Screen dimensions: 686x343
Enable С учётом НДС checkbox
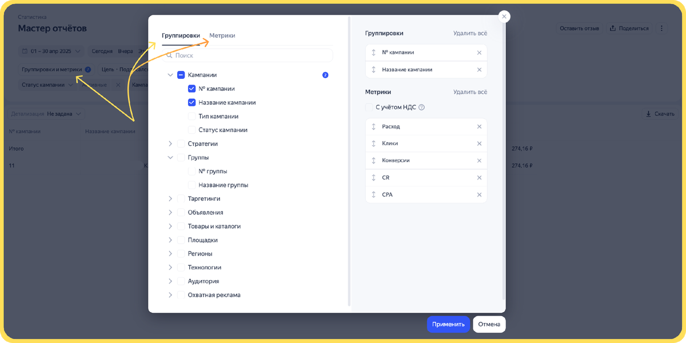[369, 107]
